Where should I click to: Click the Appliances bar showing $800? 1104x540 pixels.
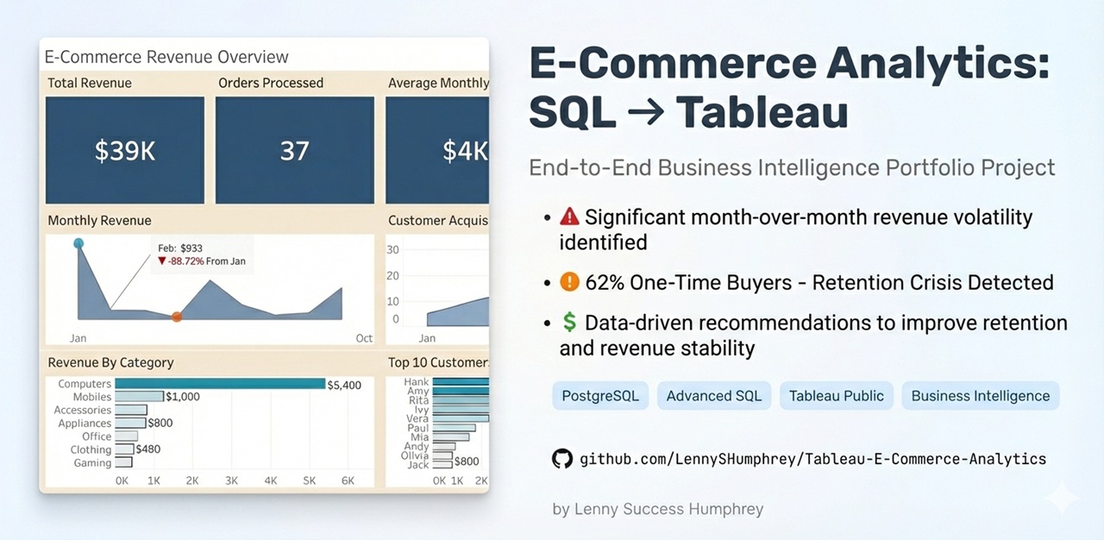pyautogui.click(x=130, y=423)
